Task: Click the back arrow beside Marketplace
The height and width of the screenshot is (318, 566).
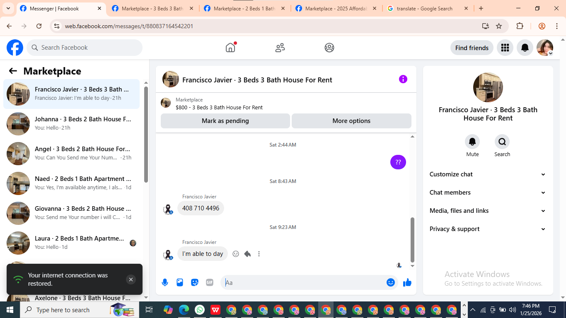Action: tap(13, 71)
